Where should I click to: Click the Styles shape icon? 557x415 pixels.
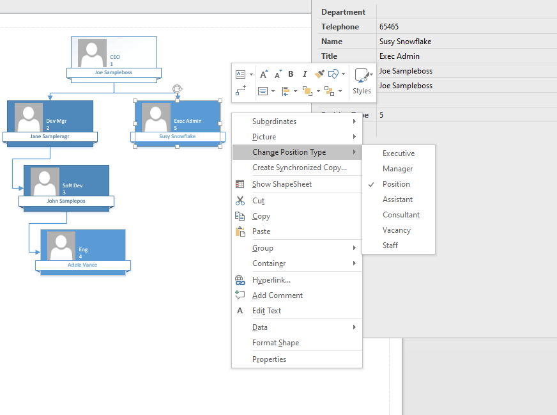[x=362, y=75]
